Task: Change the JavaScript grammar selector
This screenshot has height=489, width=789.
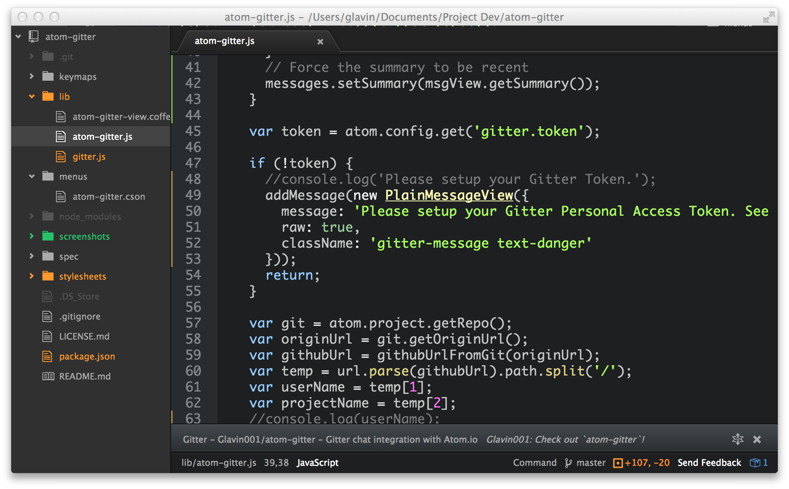Action: (317, 463)
